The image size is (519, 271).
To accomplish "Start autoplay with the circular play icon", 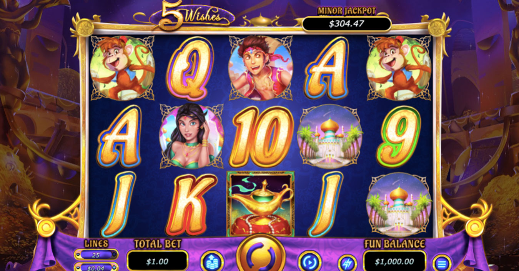I will (310, 261).
